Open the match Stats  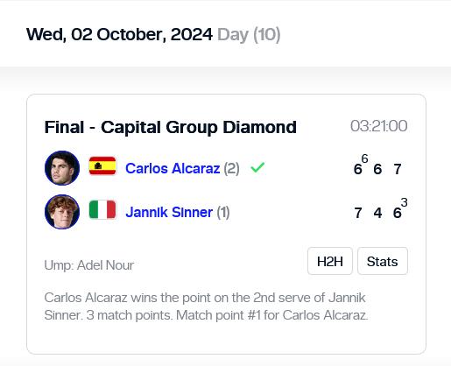383,261
